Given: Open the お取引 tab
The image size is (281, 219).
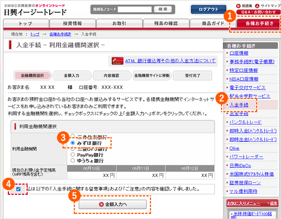Looking at the screenshot, I should [119, 23].
